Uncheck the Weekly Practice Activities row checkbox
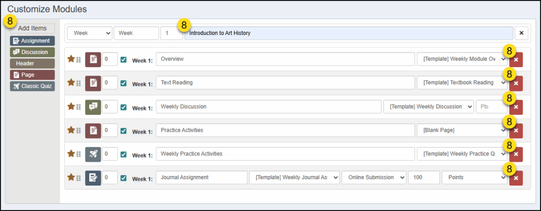Screen dimensions: 541x211 pyautogui.click(x=124, y=154)
